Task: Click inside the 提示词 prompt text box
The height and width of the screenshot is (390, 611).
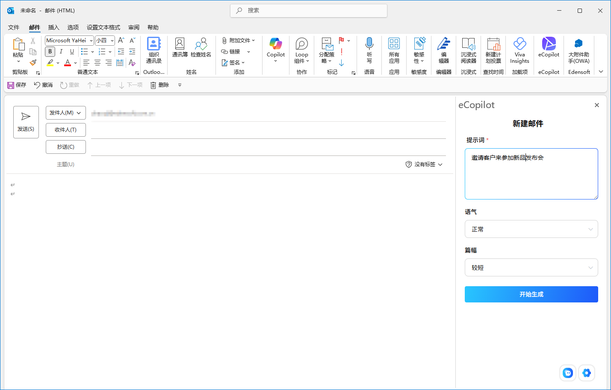Action: (x=531, y=173)
